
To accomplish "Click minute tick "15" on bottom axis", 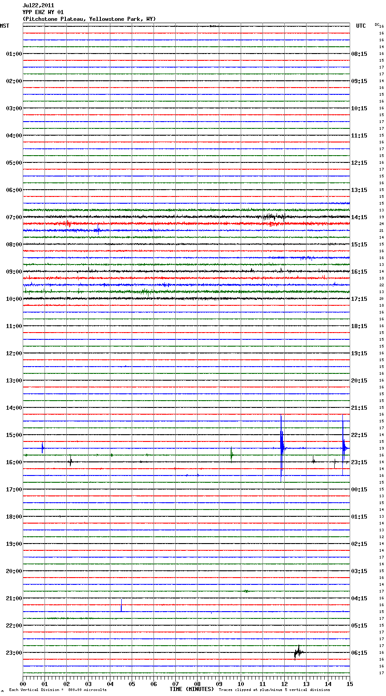I will [350, 684].
